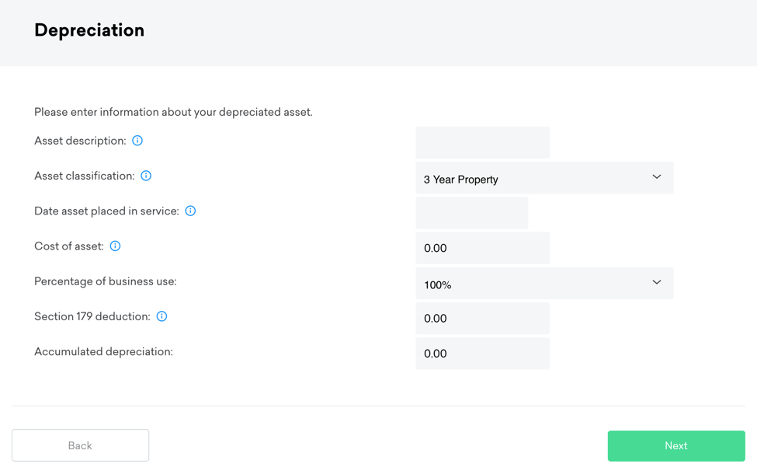The width and height of the screenshot is (757, 471).
Task: Click the "Please enter information" instruction text
Action: coord(173,112)
